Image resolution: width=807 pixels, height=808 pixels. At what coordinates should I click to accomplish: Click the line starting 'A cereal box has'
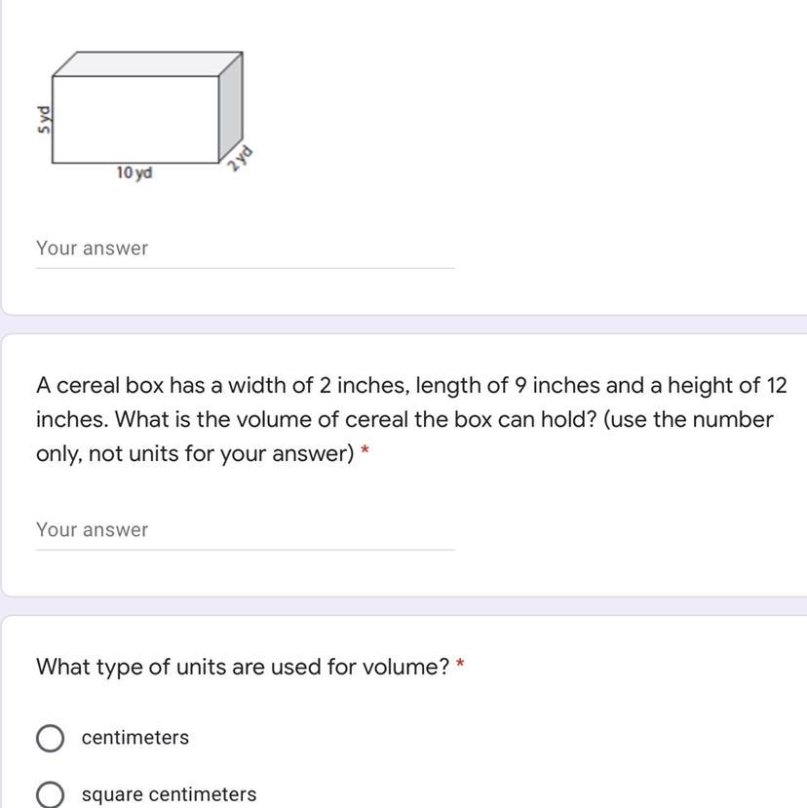click(410, 386)
